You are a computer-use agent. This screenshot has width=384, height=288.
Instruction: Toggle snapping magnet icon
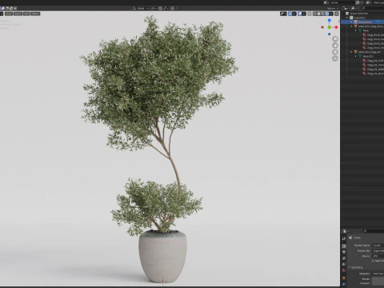pos(160,8)
